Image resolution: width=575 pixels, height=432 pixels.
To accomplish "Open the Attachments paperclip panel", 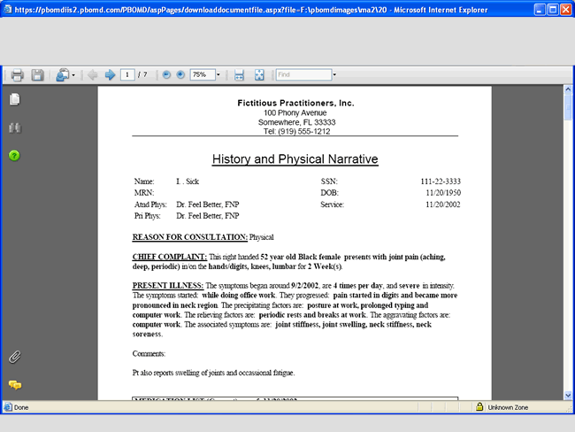I will [x=14, y=357].
